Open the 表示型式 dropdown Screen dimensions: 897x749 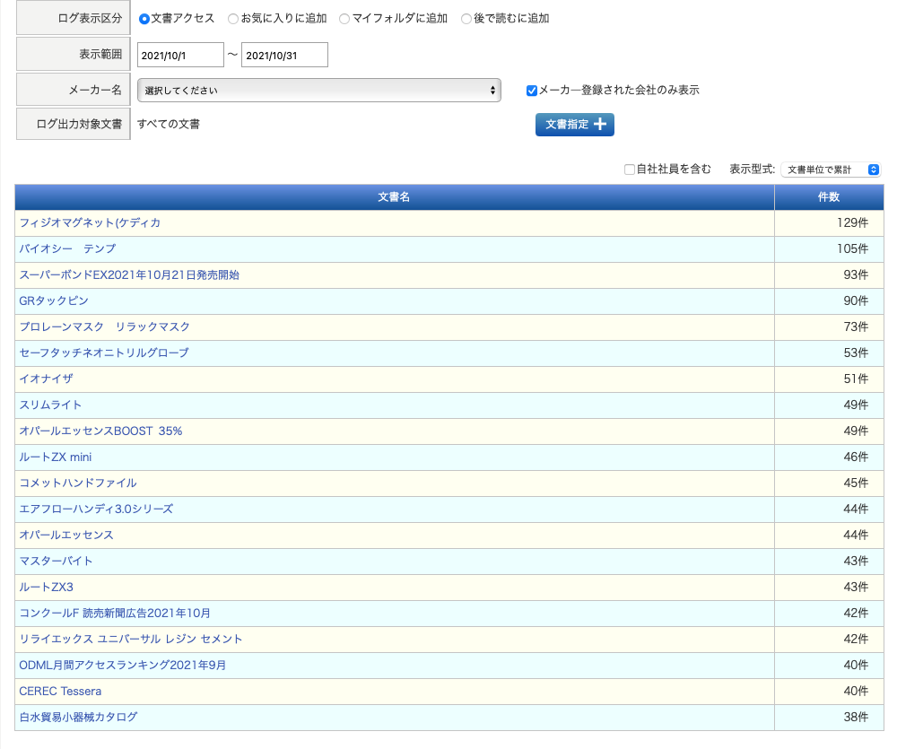[x=831, y=170]
